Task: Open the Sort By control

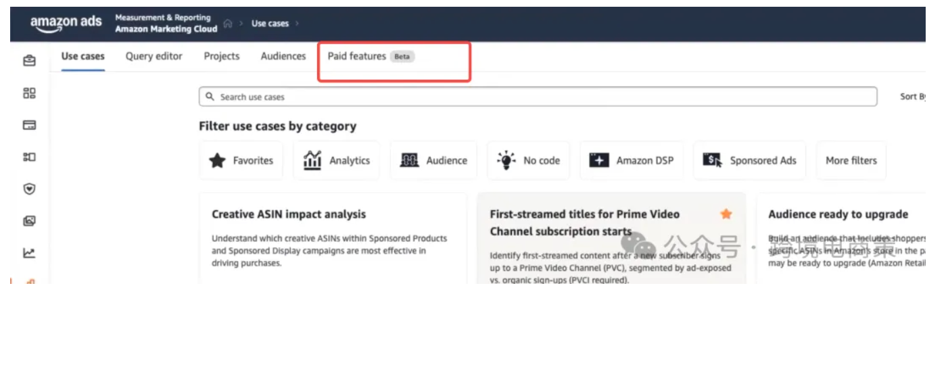Action: point(913,97)
